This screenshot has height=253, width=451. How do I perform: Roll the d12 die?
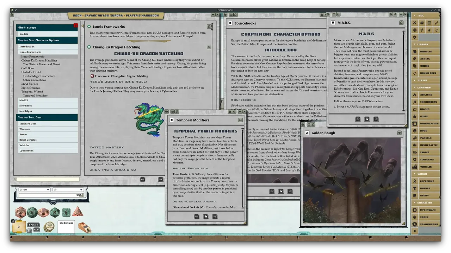32,212
